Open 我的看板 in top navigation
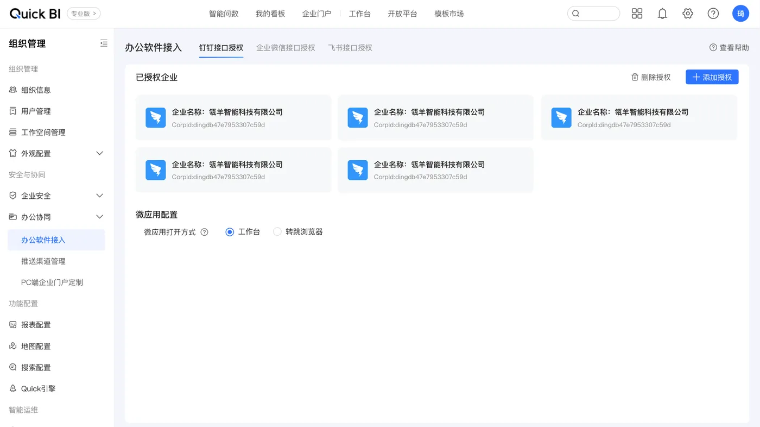 point(270,14)
